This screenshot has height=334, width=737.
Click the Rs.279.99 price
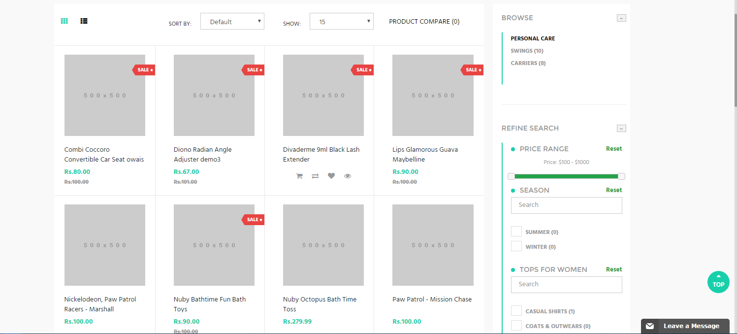pyautogui.click(x=297, y=322)
